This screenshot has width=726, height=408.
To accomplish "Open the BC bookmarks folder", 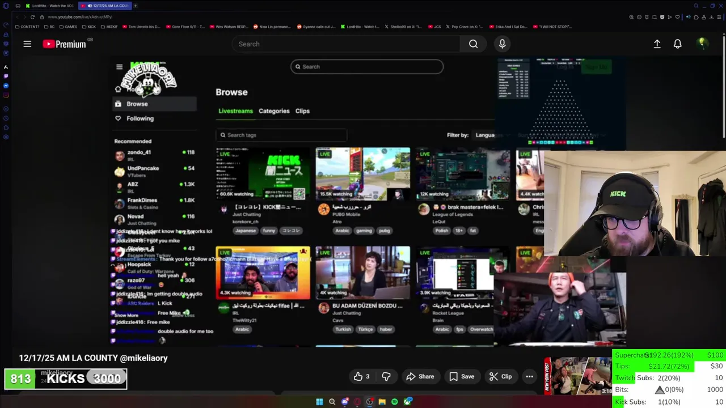I will click(50, 27).
